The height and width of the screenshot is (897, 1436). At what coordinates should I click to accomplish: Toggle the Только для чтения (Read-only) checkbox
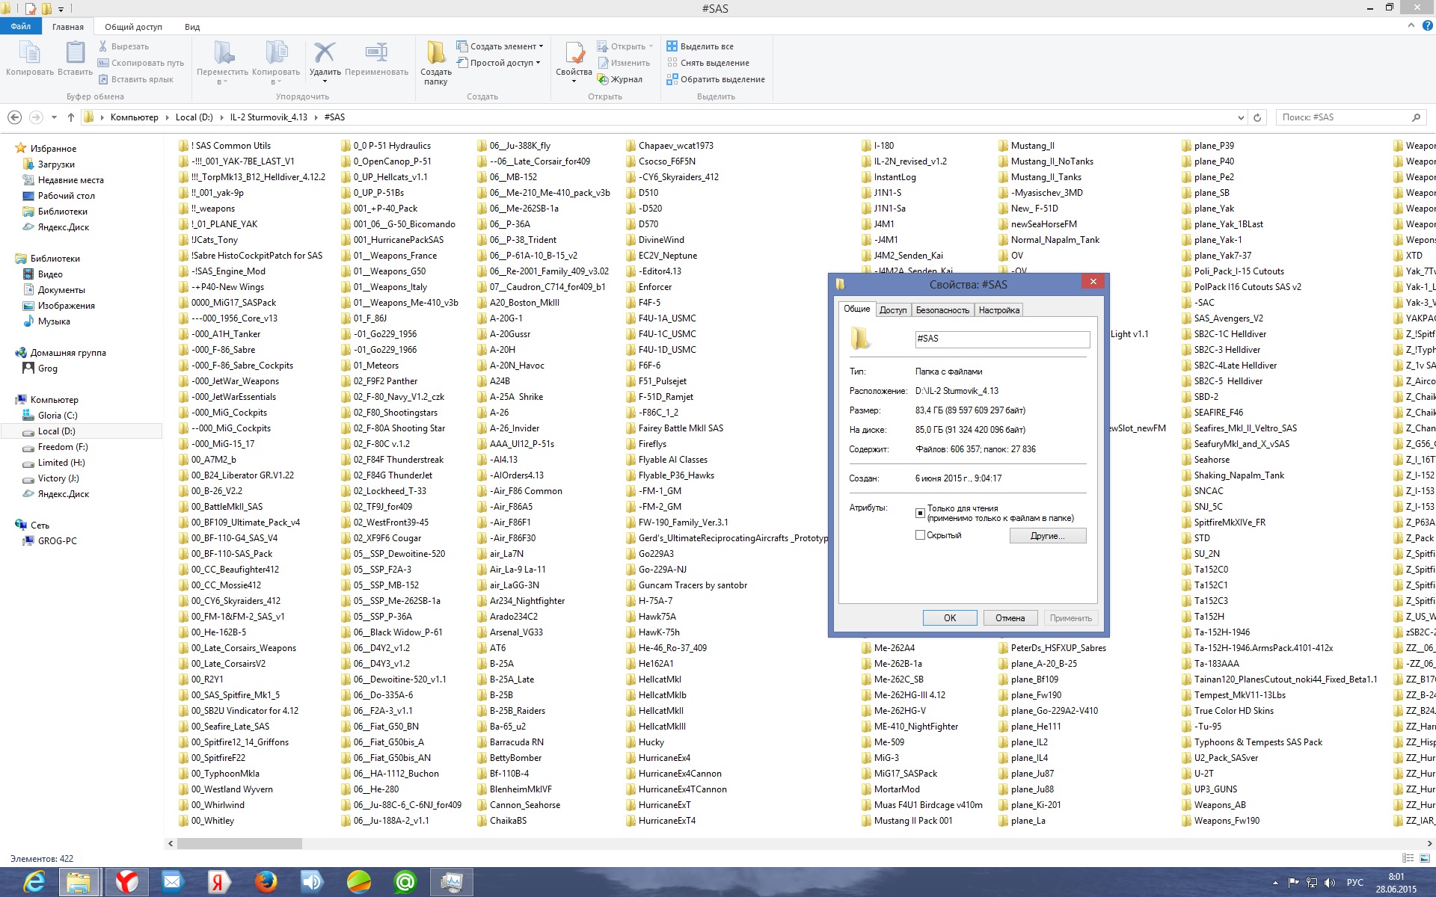[x=920, y=513]
